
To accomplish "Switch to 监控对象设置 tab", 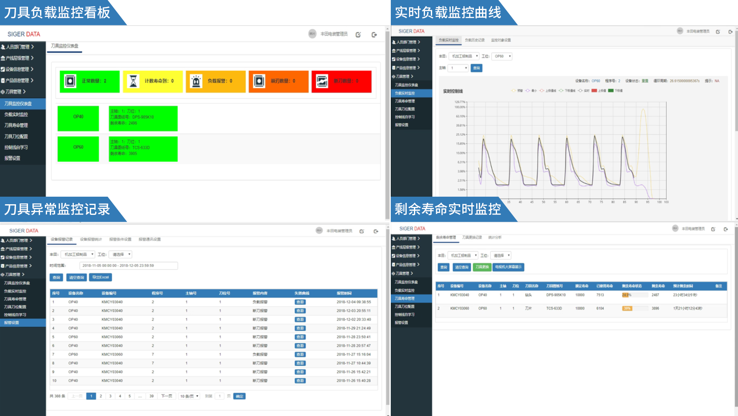I will [501, 40].
